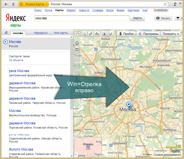Screen dimensions: 184x159
Task: Open the река Москва result
Action: click(19, 71)
